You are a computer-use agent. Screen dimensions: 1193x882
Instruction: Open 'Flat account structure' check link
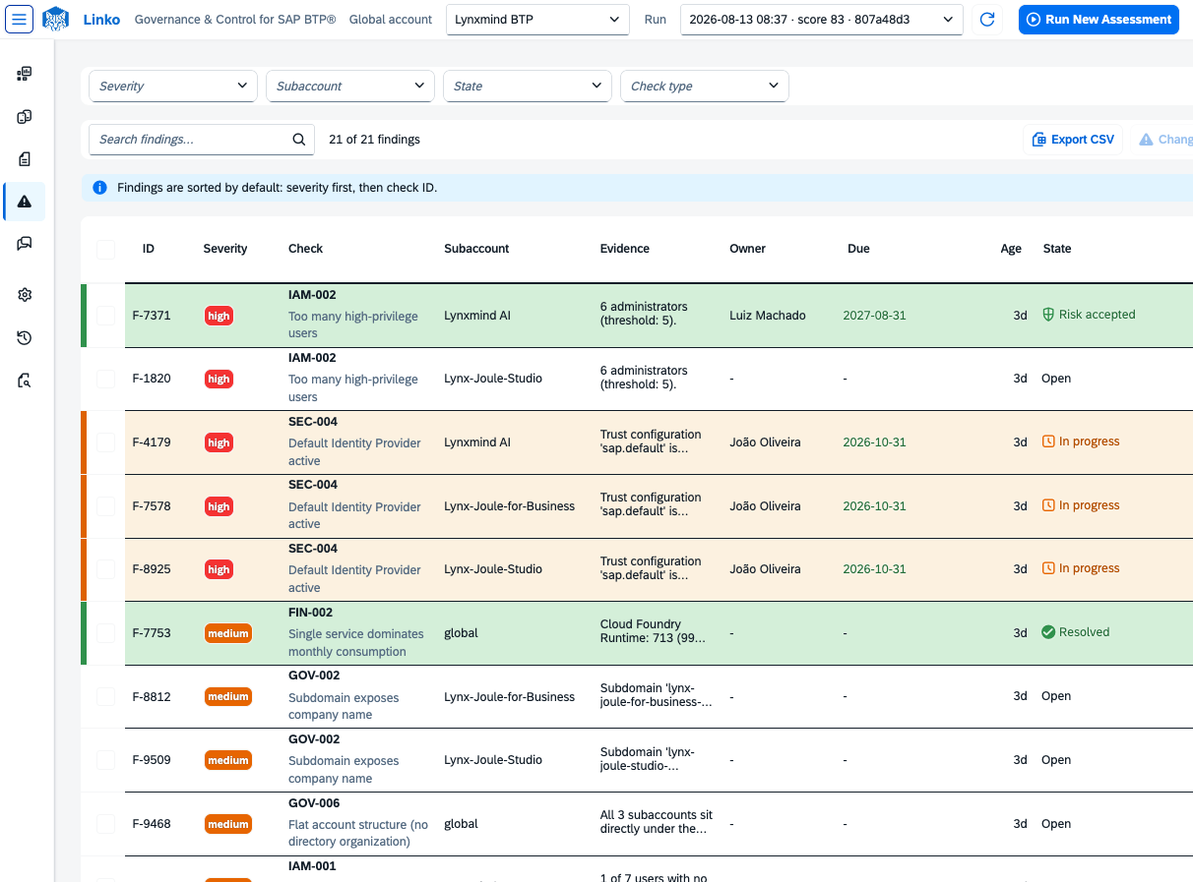pos(358,833)
